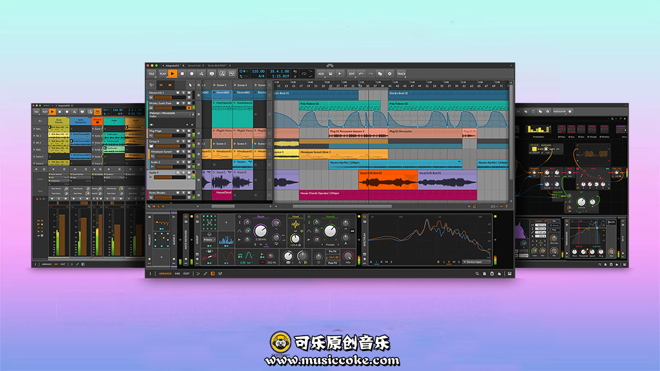Image resolution: width=660 pixels, height=371 pixels.
Task: Open the FILE menu in the main window
Action: click(x=151, y=73)
